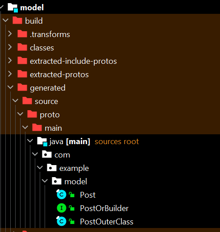Click the java sources root folder icon
This screenshot has width=220, height=232.
pyautogui.click(x=42, y=141)
